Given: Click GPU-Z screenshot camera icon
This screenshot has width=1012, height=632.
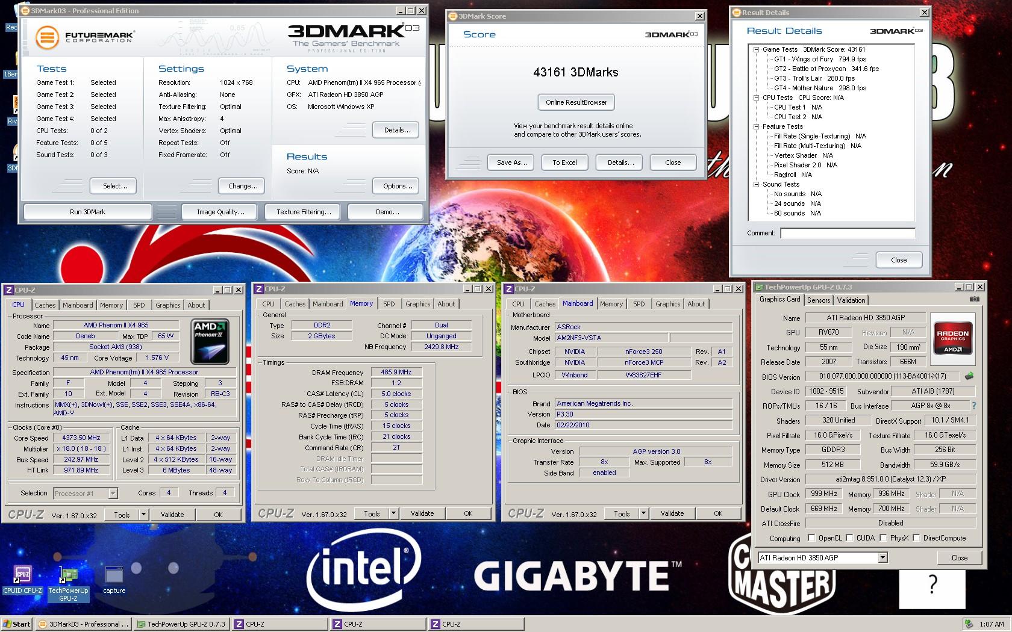Looking at the screenshot, I should [x=975, y=299].
